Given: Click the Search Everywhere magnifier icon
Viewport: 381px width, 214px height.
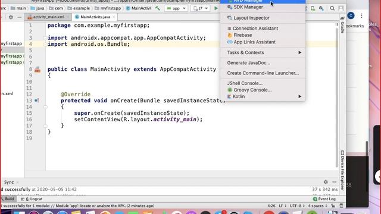Looking at the screenshot, I should (x=332, y=8).
